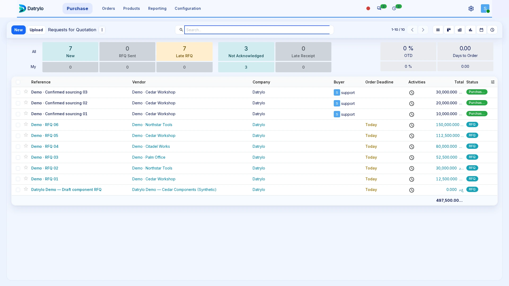This screenshot has height=286, width=509.
Task: Open the Datrylo home logo
Action: 31,8
